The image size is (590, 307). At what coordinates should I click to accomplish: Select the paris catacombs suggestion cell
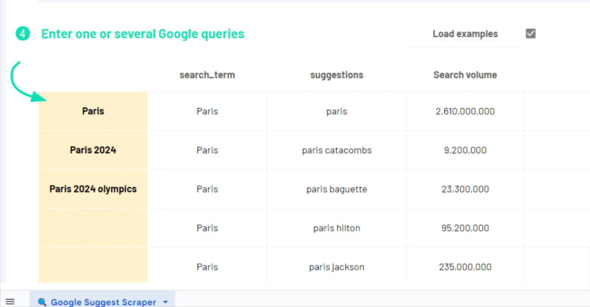[336, 150]
